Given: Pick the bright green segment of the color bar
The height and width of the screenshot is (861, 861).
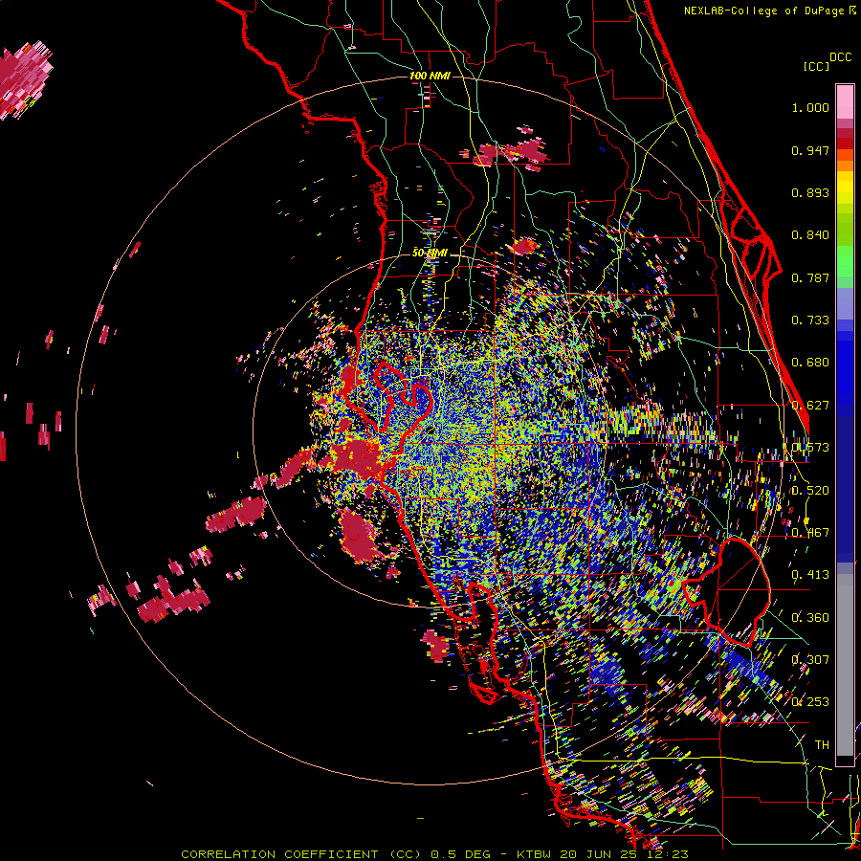Looking at the screenshot, I should tap(845, 261).
